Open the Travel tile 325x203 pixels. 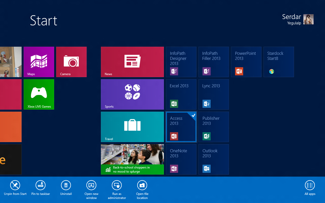click(132, 127)
